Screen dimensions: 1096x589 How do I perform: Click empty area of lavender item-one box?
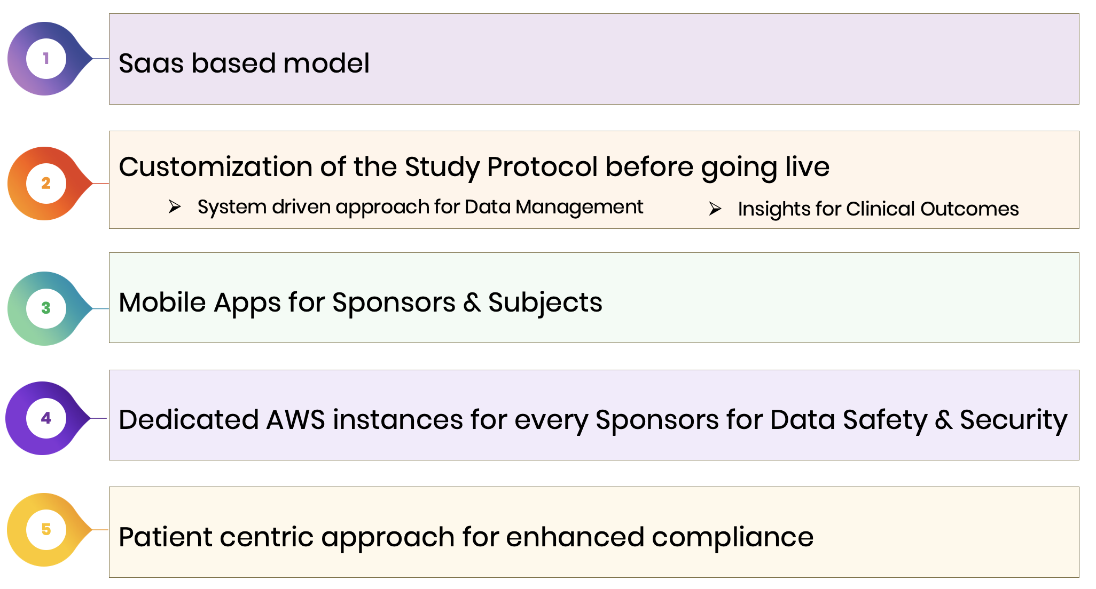tap(748, 60)
